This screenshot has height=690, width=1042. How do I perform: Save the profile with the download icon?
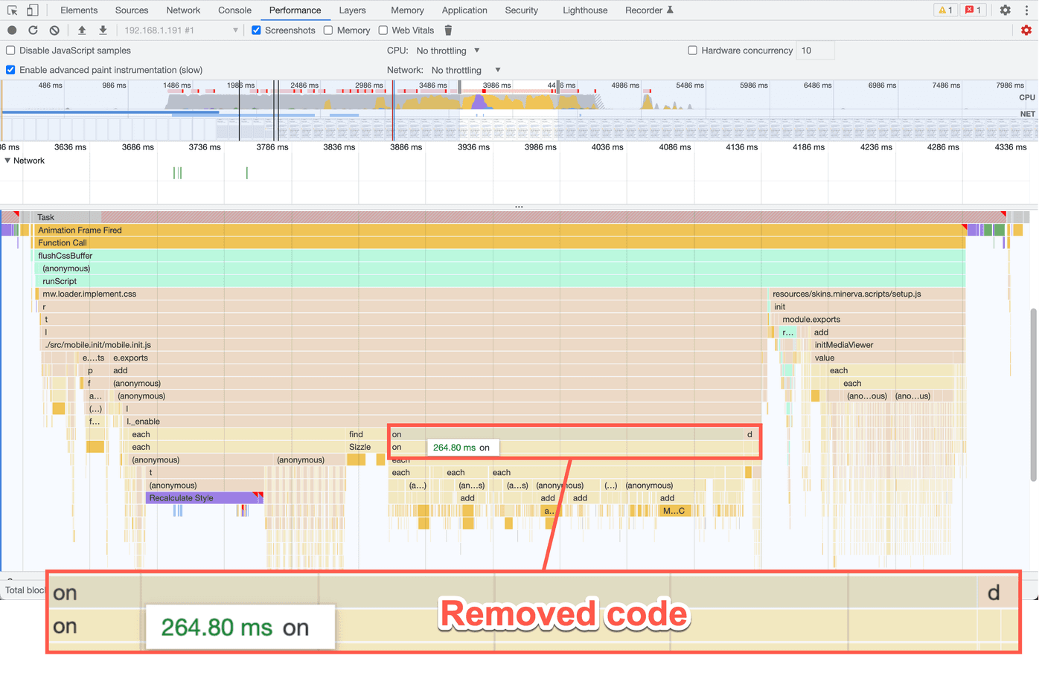[x=103, y=30]
